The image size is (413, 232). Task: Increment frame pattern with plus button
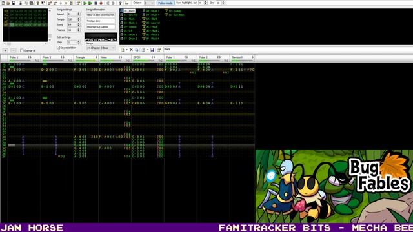[x=5, y=50]
